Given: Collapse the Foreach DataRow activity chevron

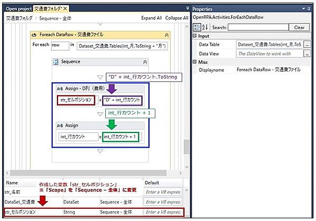Looking at the screenshot, I should [166, 35].
